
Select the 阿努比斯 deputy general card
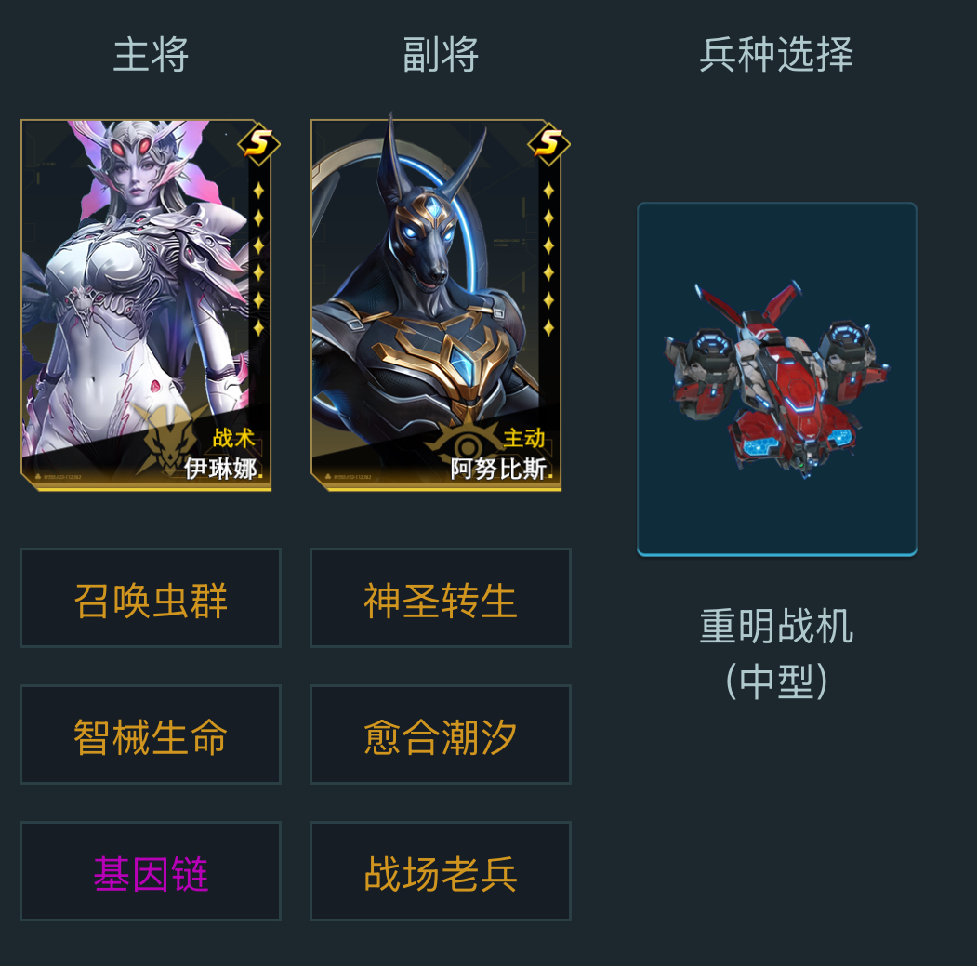coord(436,305)
